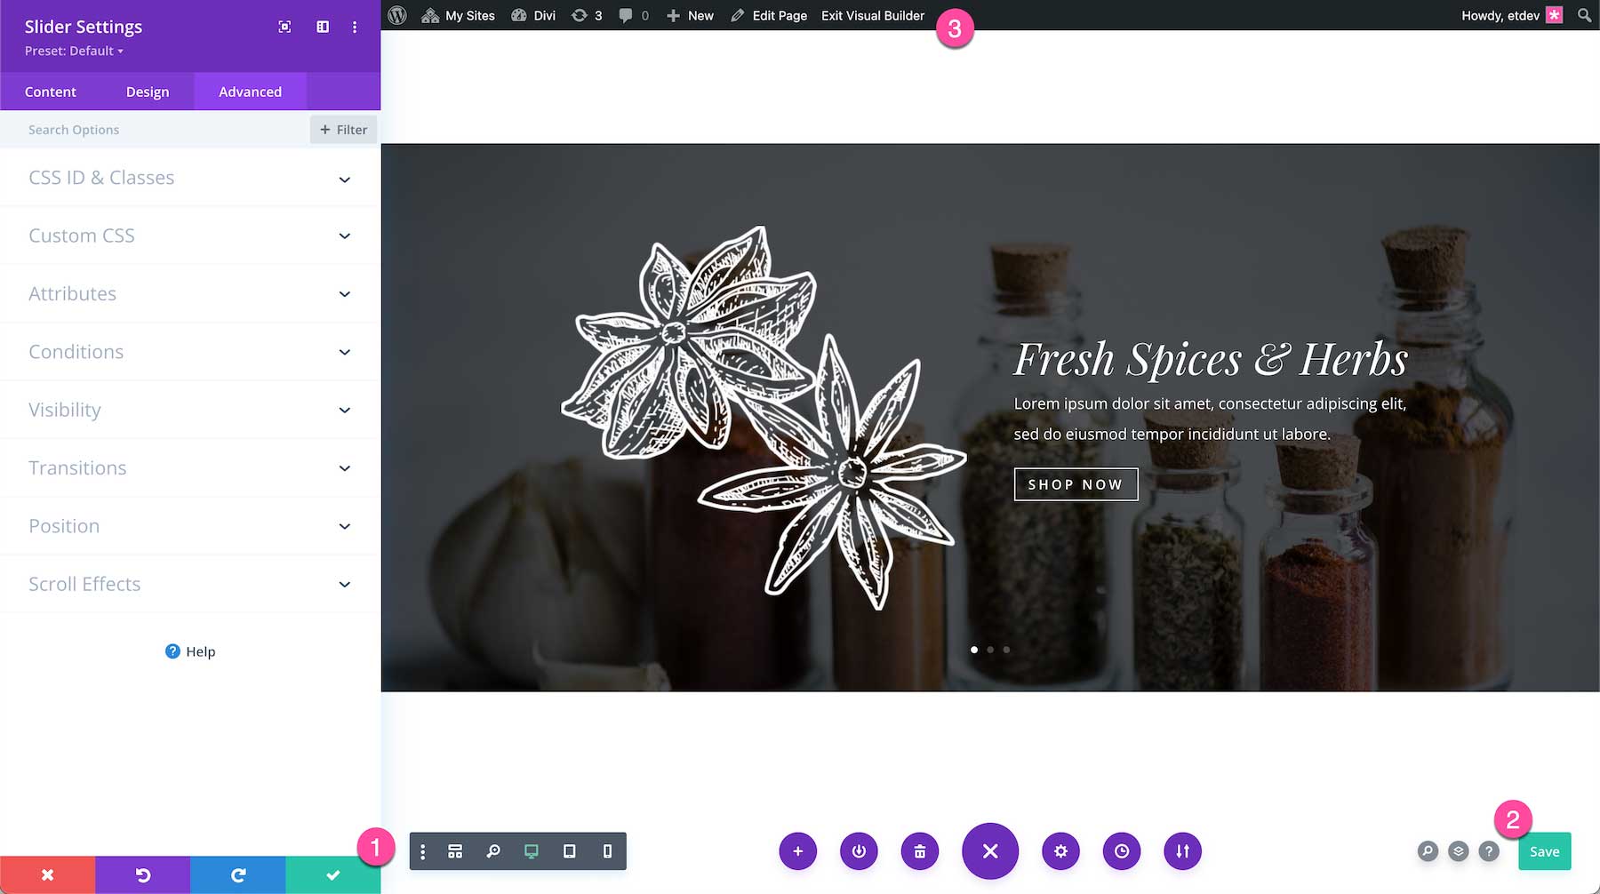Expand the Conditions section
This screenshot has height=894, width=1600.
tap(190, 352)
